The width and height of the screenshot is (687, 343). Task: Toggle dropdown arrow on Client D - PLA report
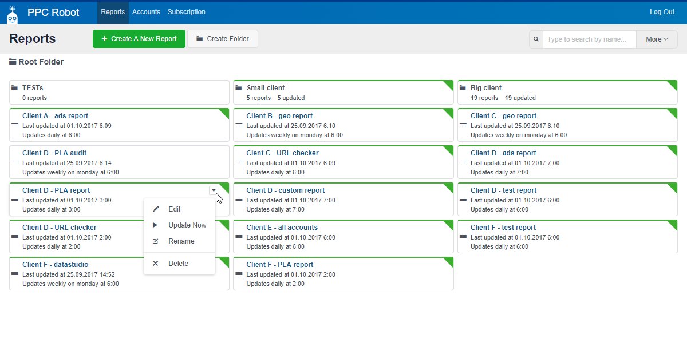click(214, 190)
